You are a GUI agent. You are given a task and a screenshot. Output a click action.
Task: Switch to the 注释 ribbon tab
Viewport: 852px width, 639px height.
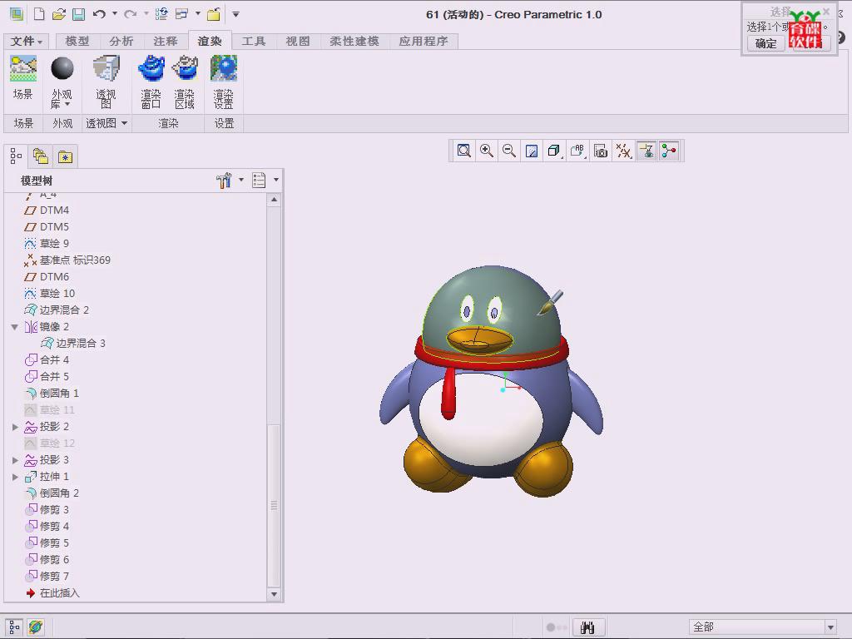coord(166,42)
